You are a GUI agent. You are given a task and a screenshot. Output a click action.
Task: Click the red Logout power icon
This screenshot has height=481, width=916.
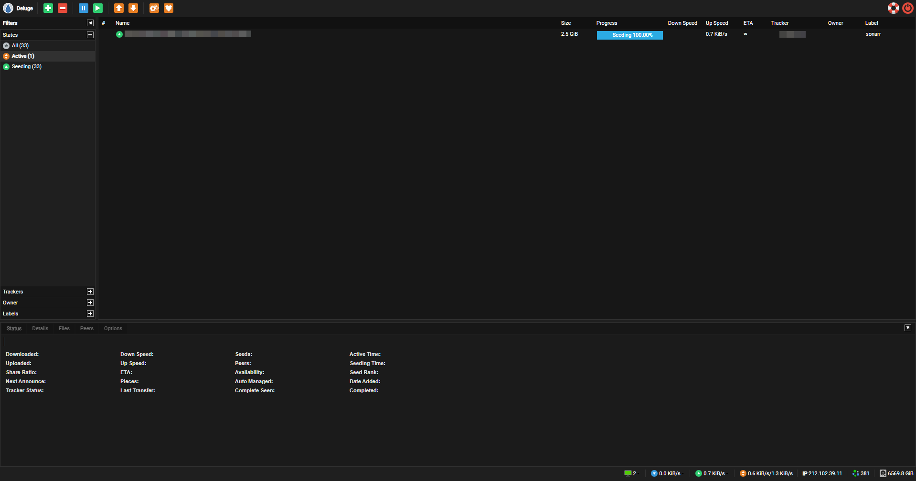pyautogui.click(x=907, y=8)
